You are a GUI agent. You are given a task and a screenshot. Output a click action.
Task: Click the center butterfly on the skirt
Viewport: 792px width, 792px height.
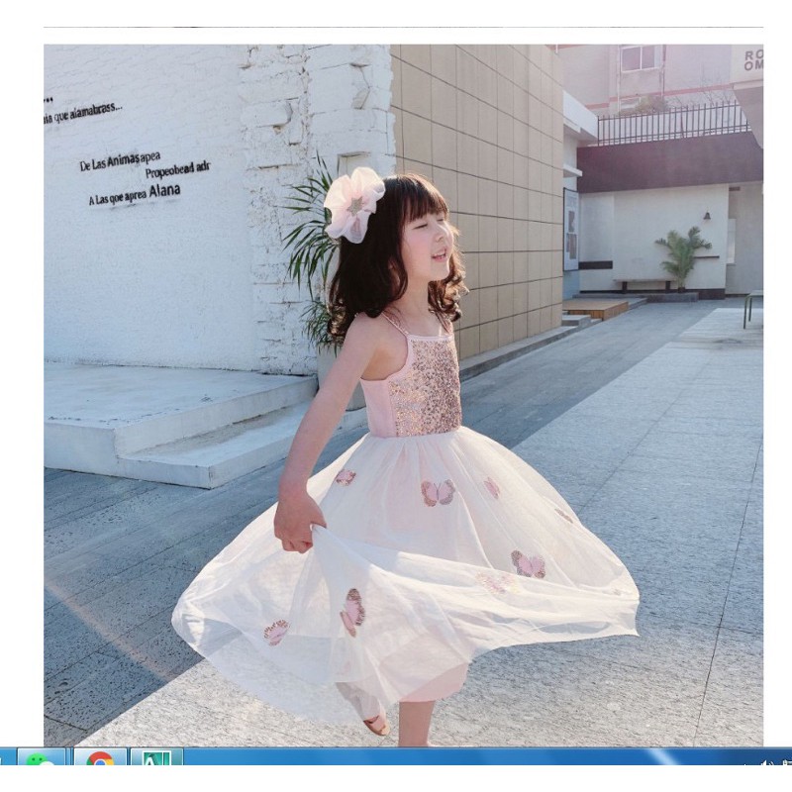coord(437,492)
